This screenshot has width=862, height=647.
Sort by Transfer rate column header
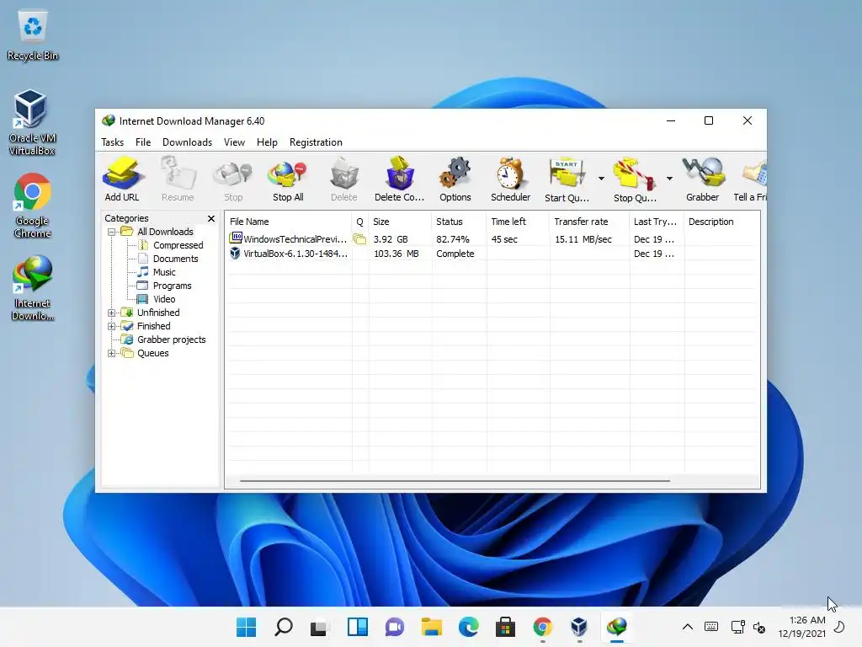tap(589, 222)
